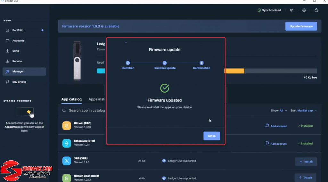Click Installed status for Bitcoin

[x=305, y=126]
